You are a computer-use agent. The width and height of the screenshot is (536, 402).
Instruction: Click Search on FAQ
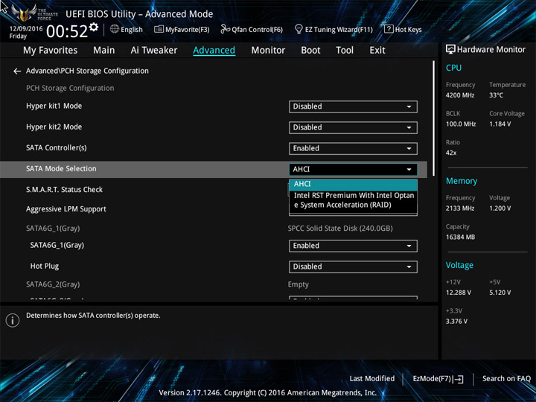point(506,379)
